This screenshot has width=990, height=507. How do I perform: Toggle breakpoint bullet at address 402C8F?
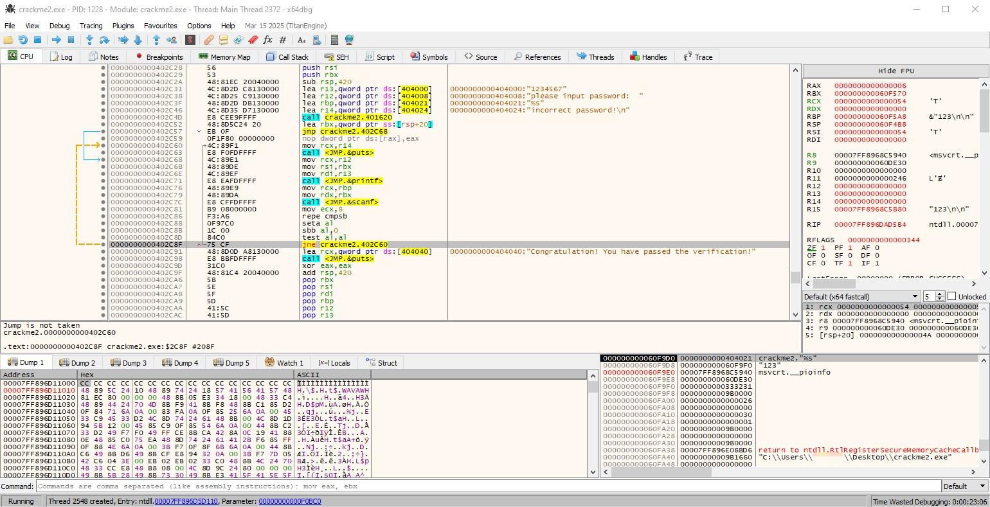(x=103, y=245)
